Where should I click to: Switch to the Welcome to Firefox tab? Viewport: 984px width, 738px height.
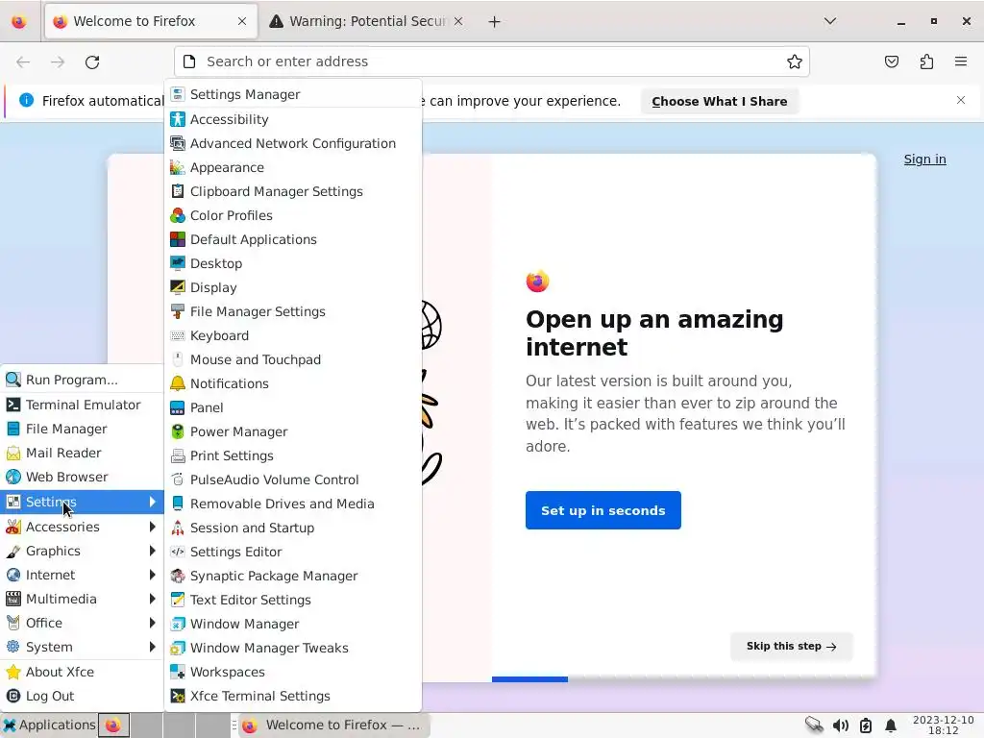tap(151, 21)
